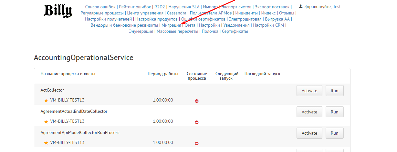Click the Billy logo
397x152 pixels.
pos(58,11)
